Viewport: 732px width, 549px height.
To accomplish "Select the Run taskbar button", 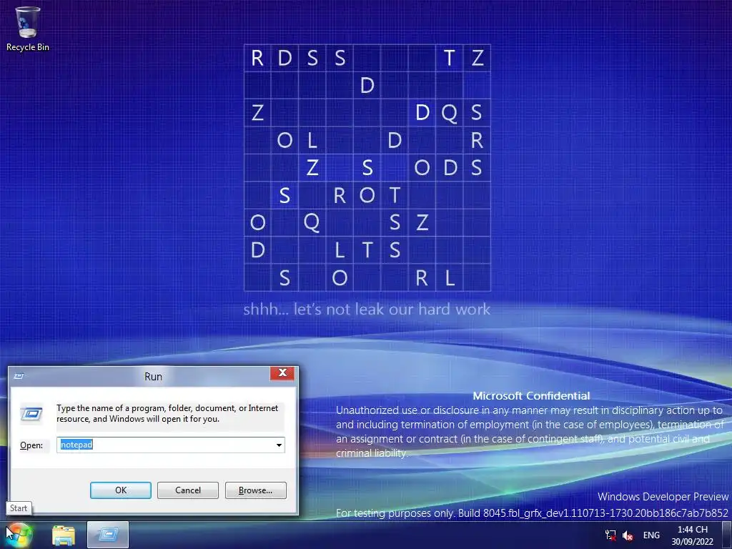I will pos(108,535).
